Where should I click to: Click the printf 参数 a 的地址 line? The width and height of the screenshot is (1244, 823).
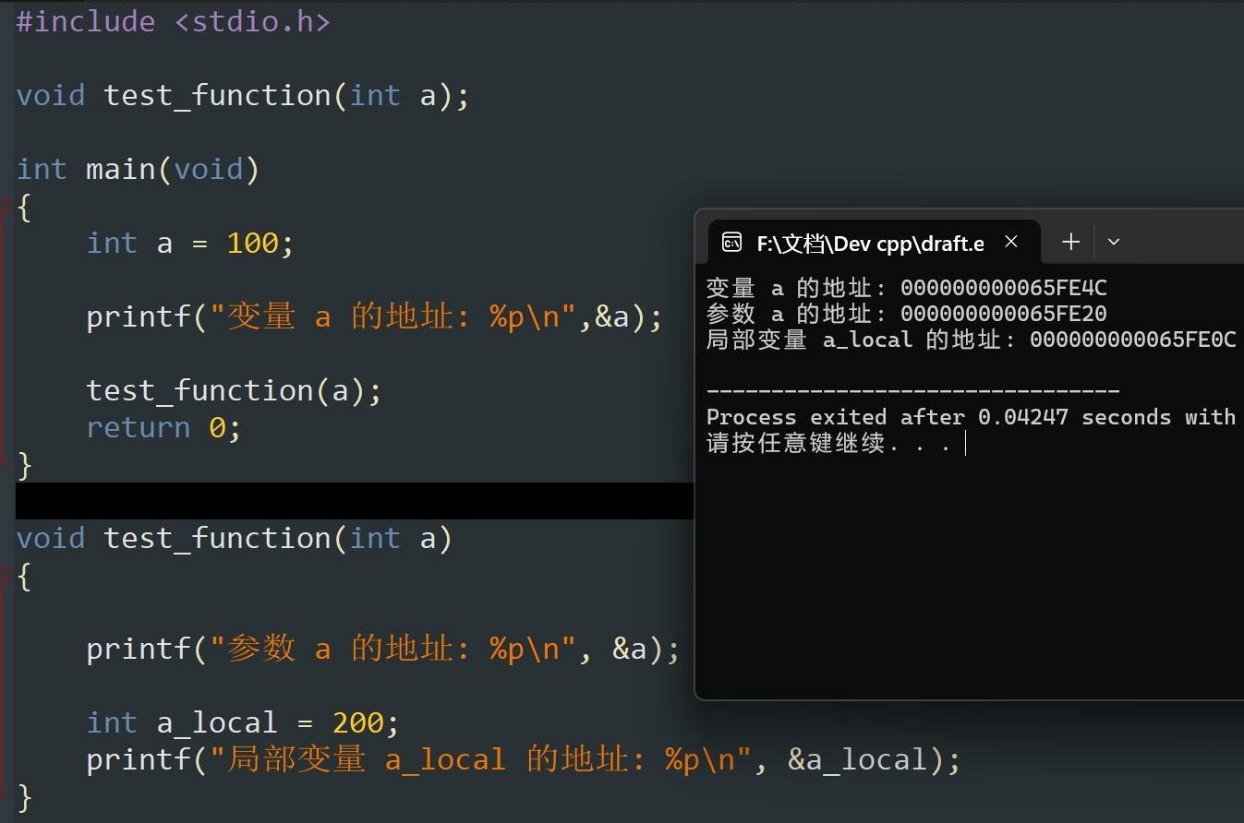pyautogui.click(x=383, y=649)
